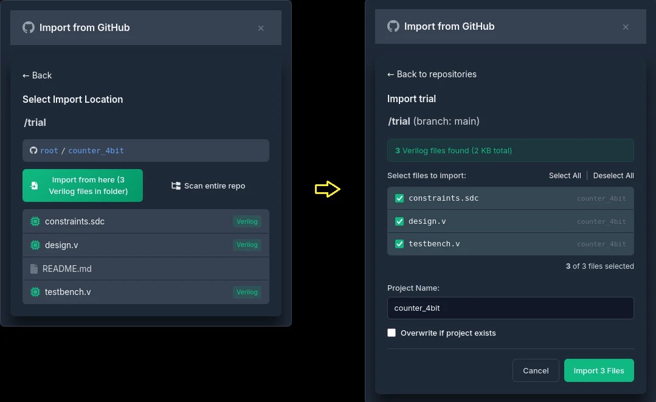Cancel the import dialog

(x=536, y=370)
